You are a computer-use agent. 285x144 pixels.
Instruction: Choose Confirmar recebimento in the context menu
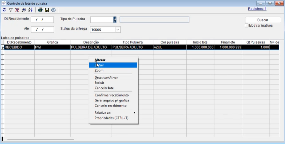[111, 95]
